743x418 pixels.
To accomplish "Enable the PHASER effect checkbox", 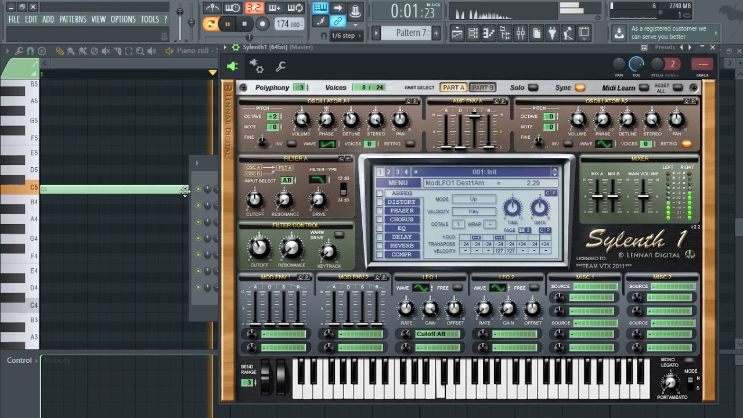I will coord(379,211).
